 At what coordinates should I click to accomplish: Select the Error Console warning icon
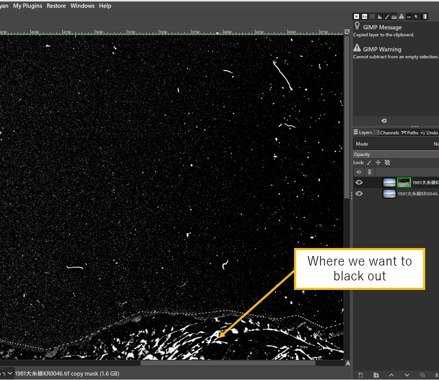click(403, 16)
